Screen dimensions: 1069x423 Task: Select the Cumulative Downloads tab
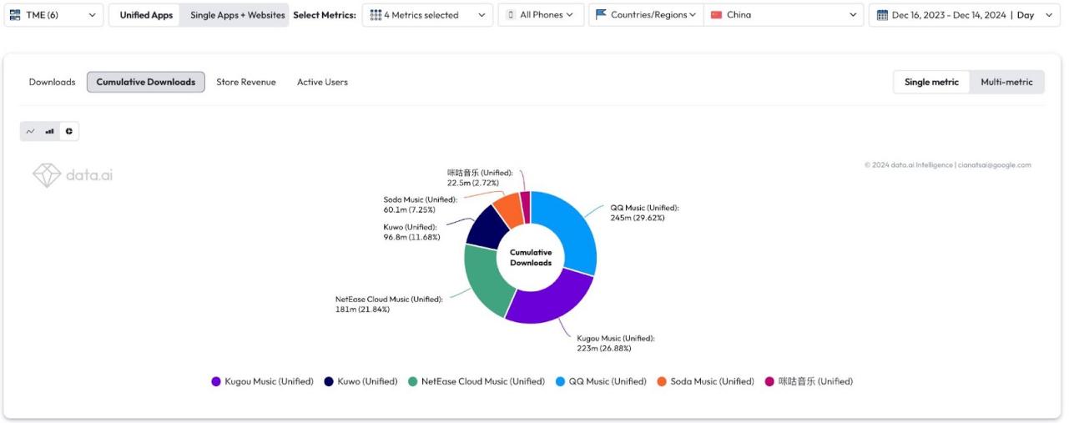tap(146, 82)
